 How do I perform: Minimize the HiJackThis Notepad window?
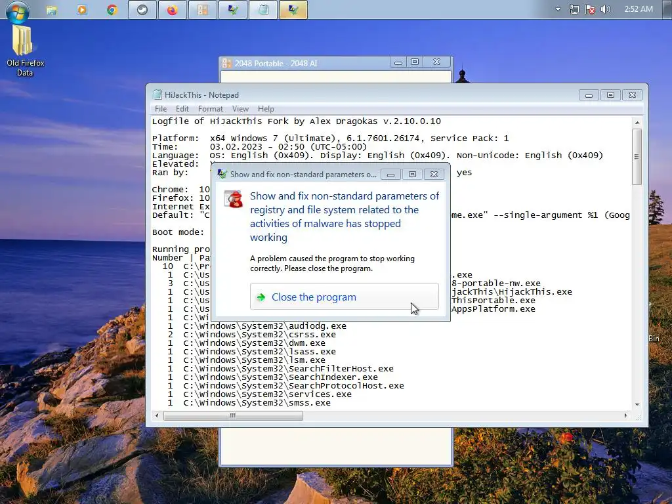(589, 95)
